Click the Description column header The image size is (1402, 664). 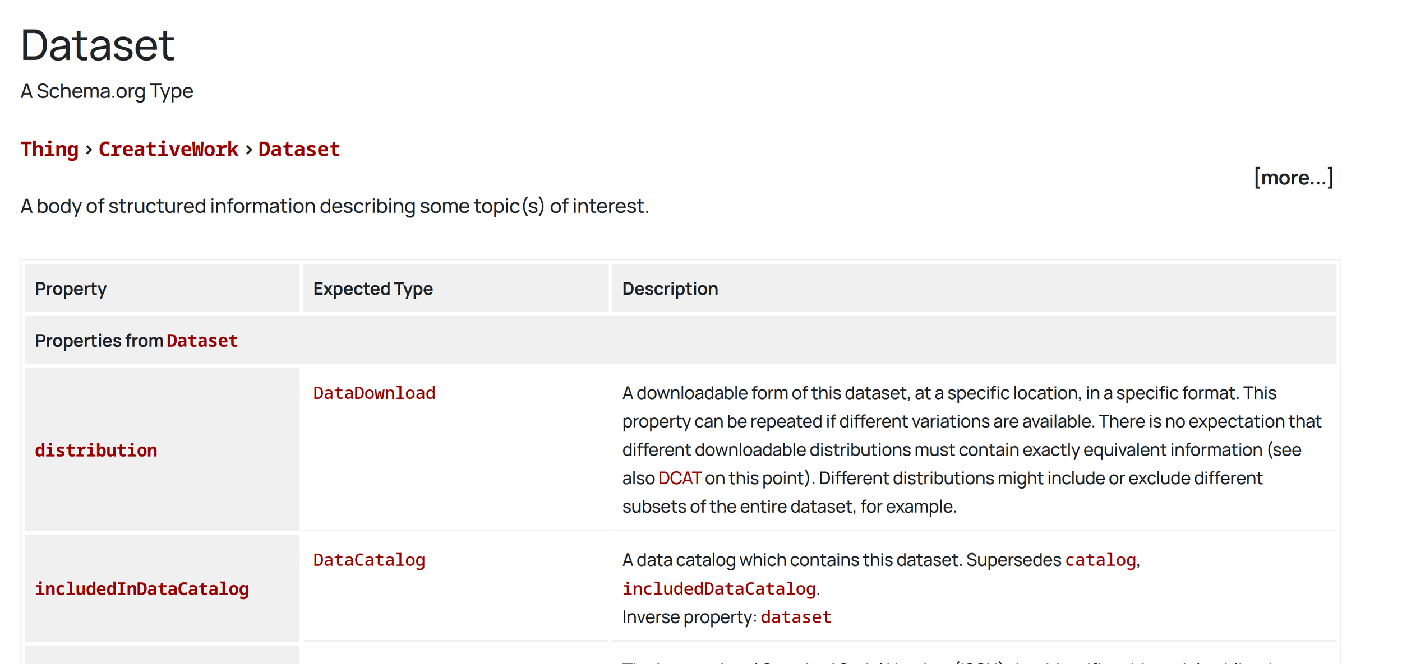(670, 289)
